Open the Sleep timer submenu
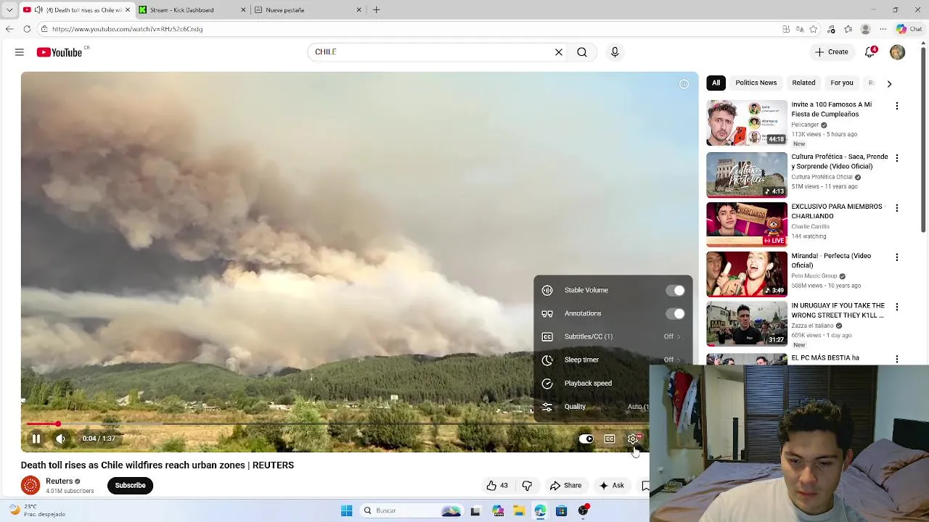 613,360
